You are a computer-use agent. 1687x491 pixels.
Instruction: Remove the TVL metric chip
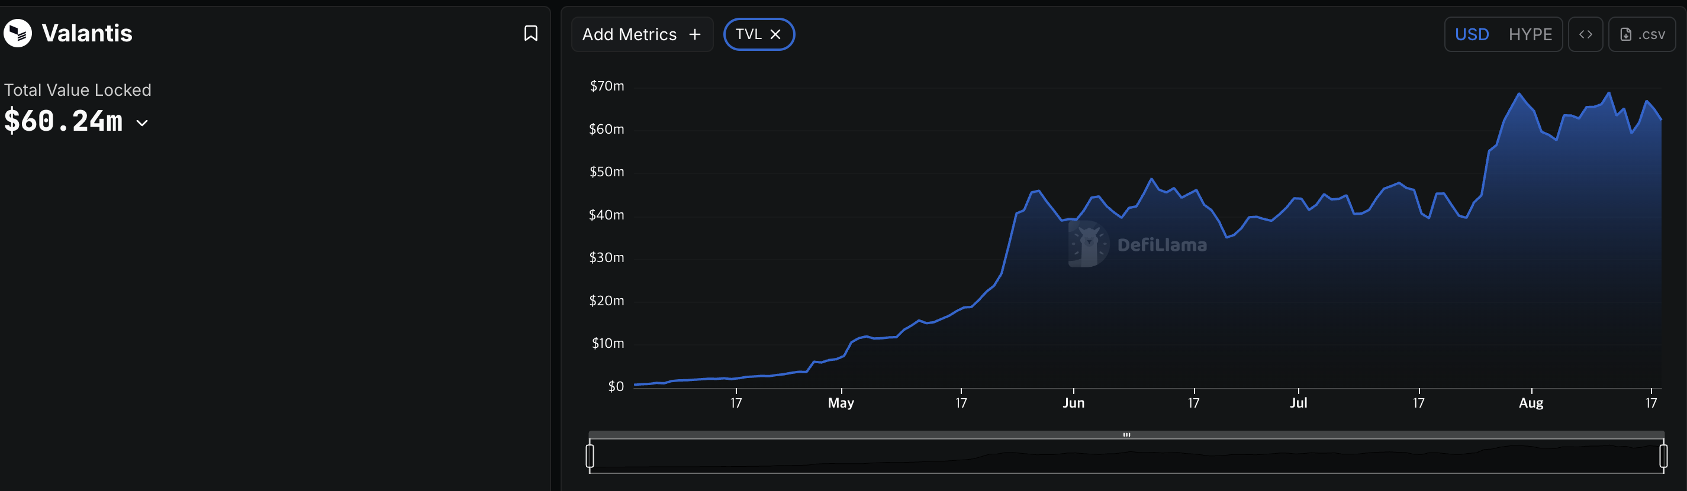pyautogui.click(x=775, y=34)
